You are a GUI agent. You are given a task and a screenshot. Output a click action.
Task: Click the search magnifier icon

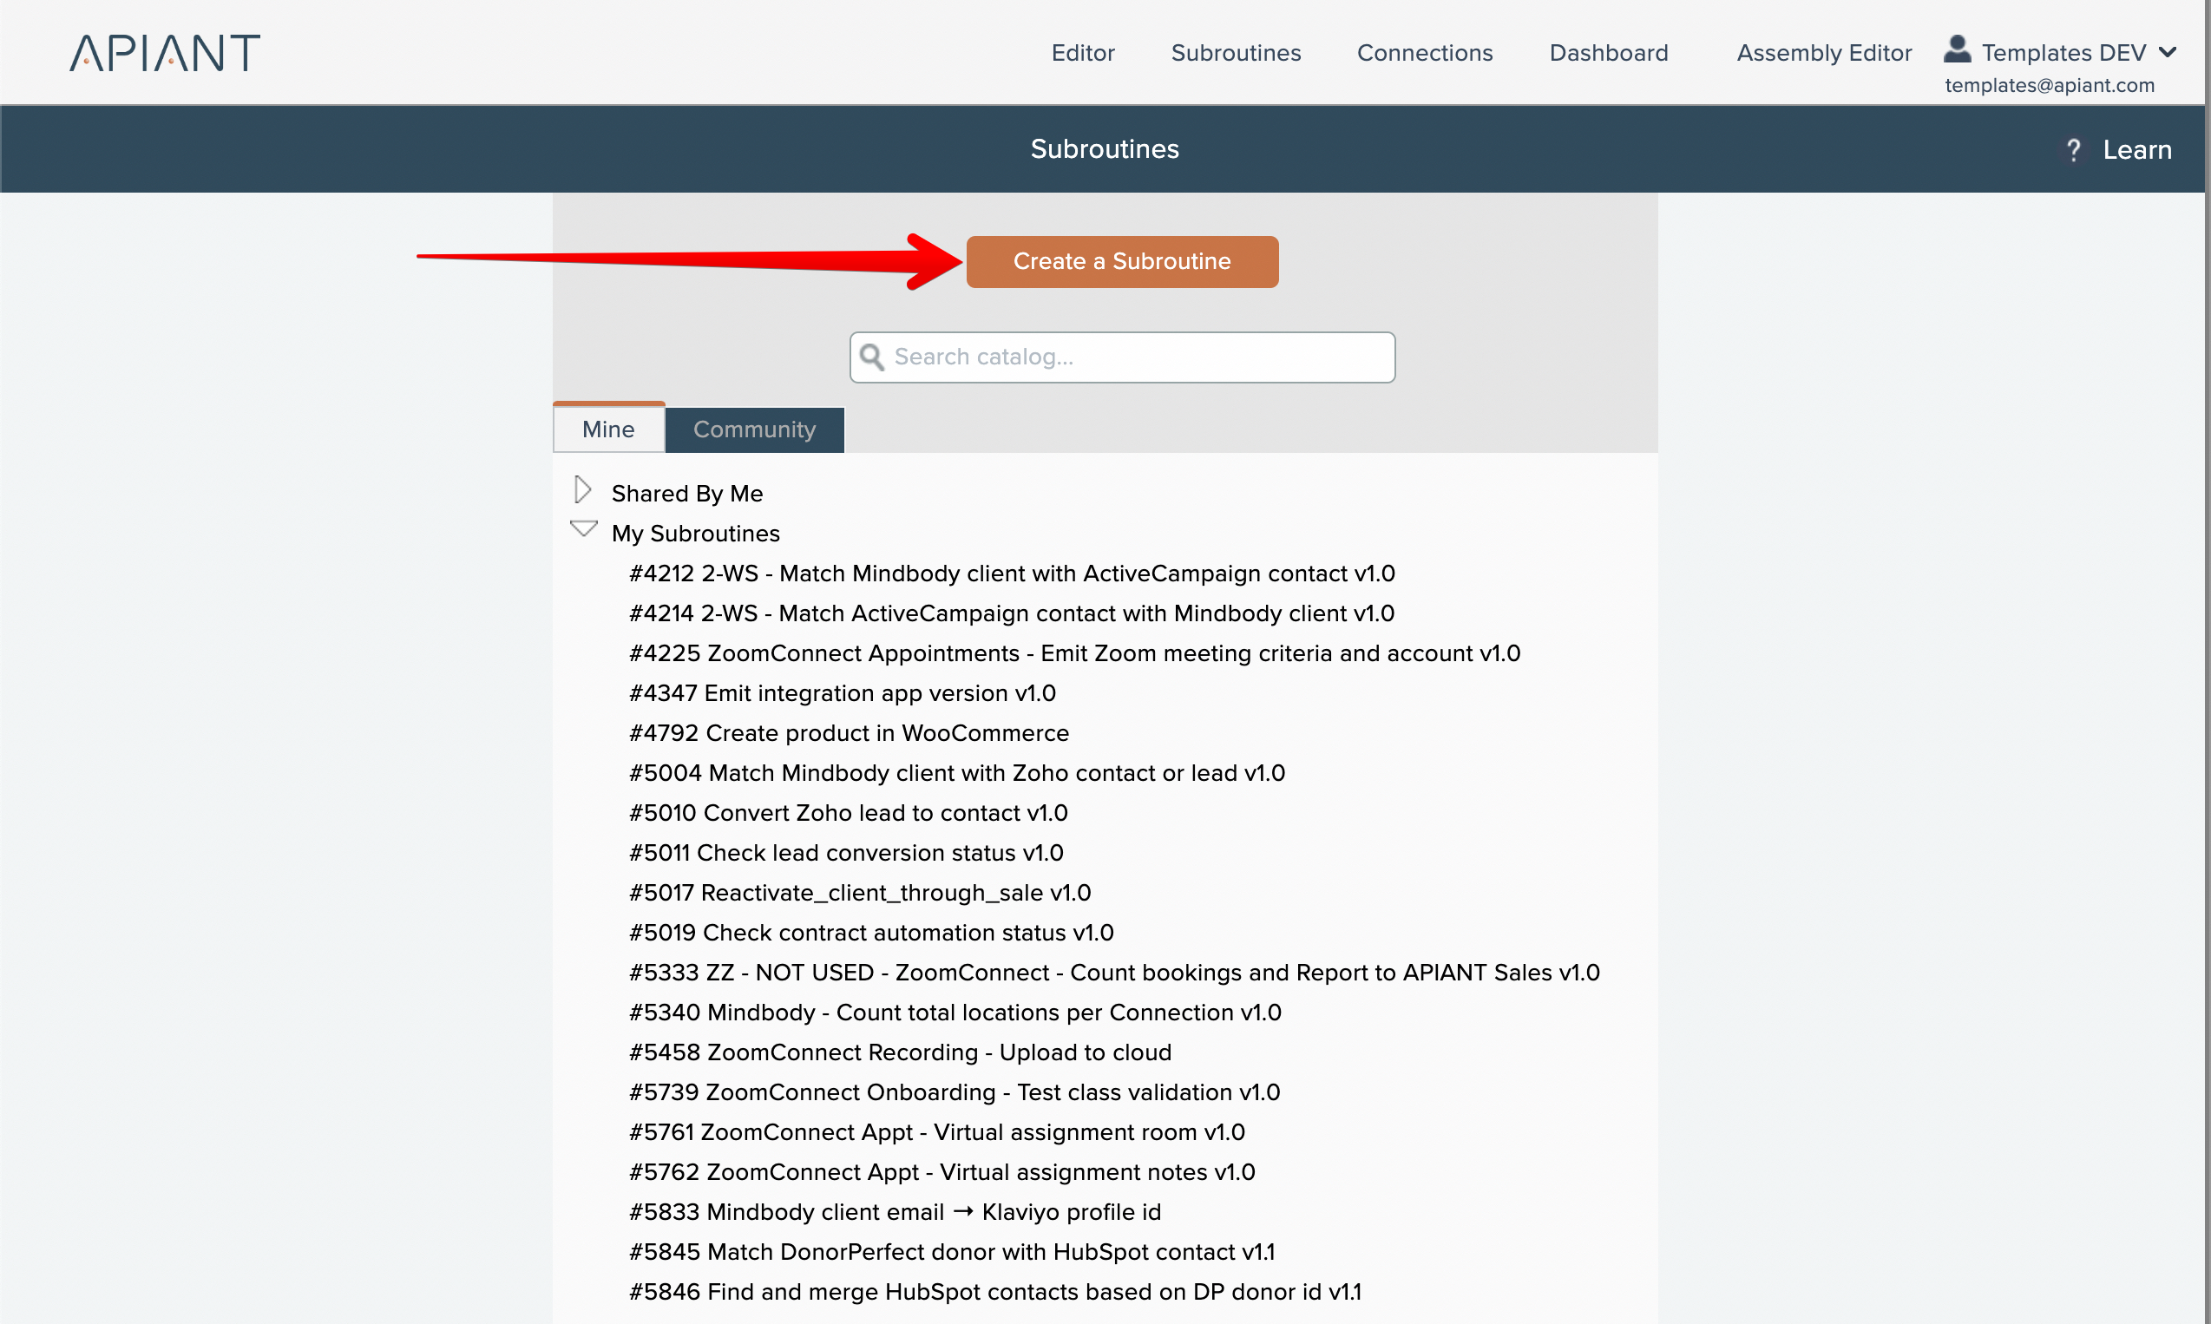coord(872,357)
